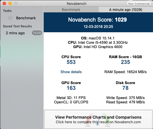Click the Show details link
The image size is (153, 129).
coord(71,72)
